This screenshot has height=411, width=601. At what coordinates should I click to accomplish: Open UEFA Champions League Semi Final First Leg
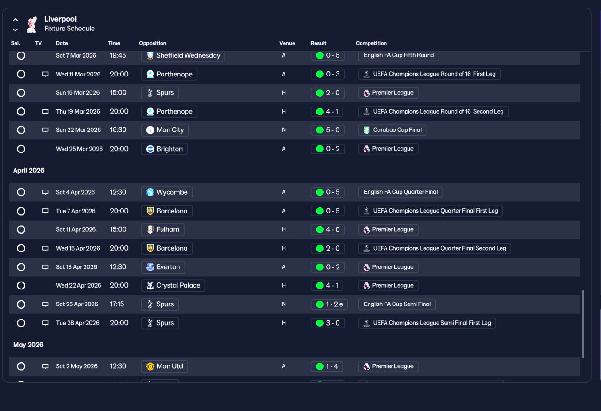click(x=427, y=323)
